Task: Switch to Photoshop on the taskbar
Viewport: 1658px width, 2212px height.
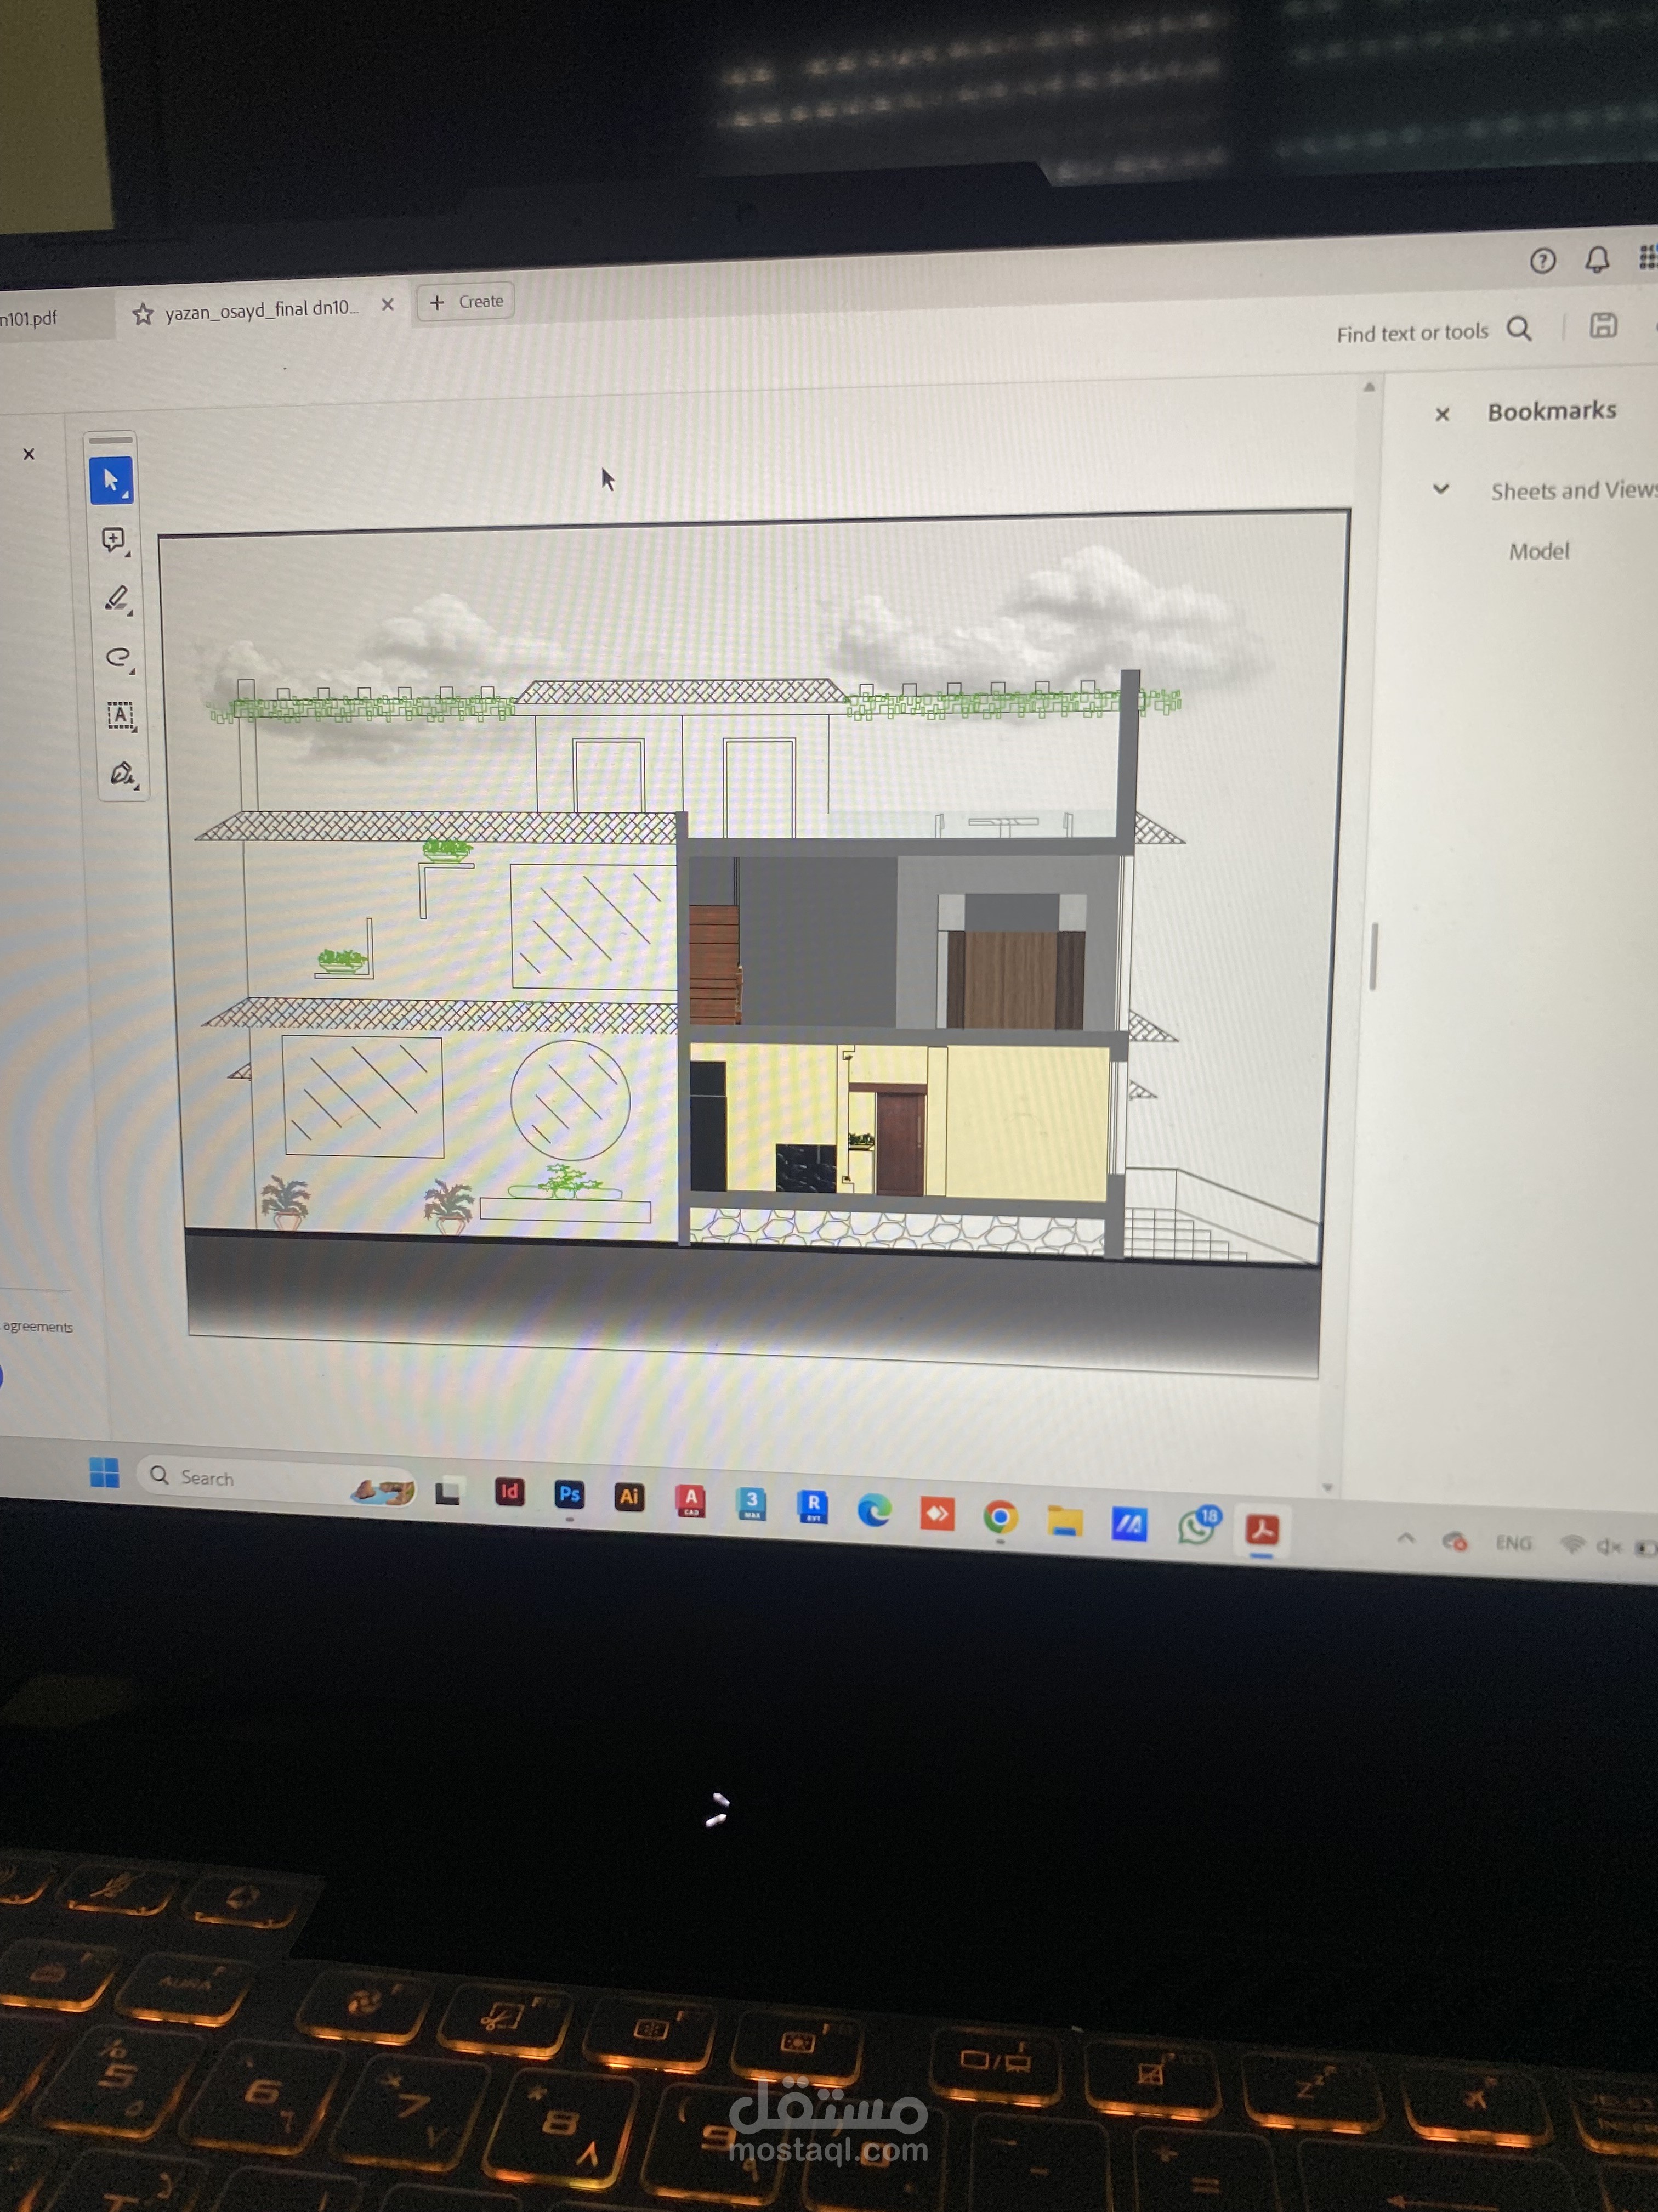Action: pos(569,1495)
